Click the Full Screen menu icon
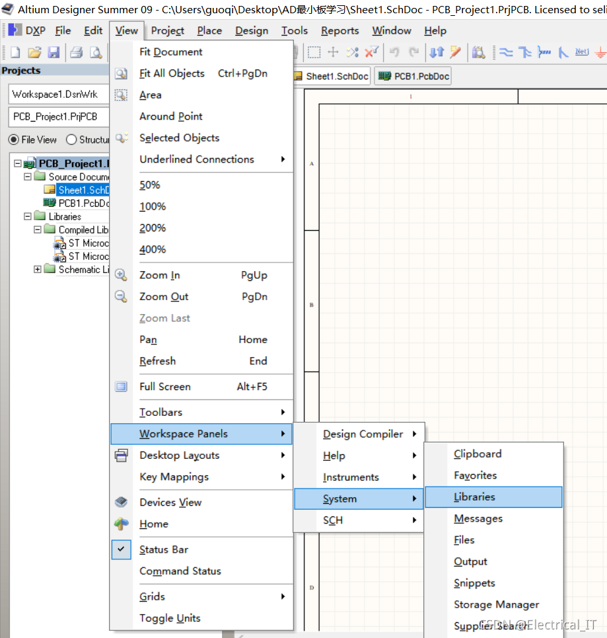The image size is (607, 638). point(121,387)
